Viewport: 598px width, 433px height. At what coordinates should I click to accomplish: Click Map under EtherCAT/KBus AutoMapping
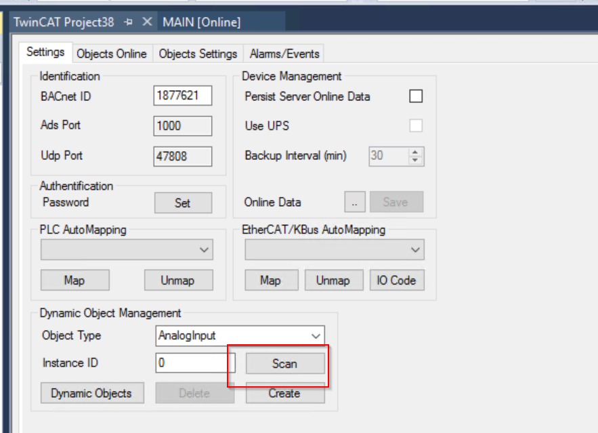272,281
